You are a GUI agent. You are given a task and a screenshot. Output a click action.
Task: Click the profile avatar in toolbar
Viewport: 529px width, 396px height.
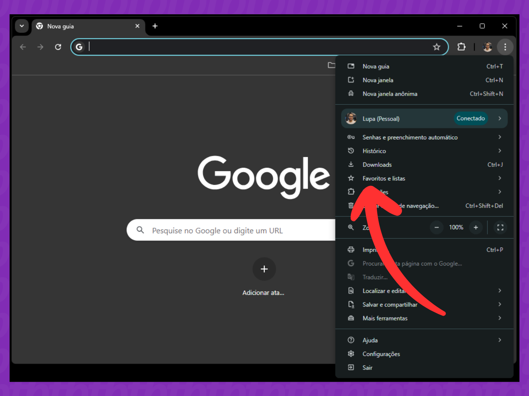click(487, 47)
